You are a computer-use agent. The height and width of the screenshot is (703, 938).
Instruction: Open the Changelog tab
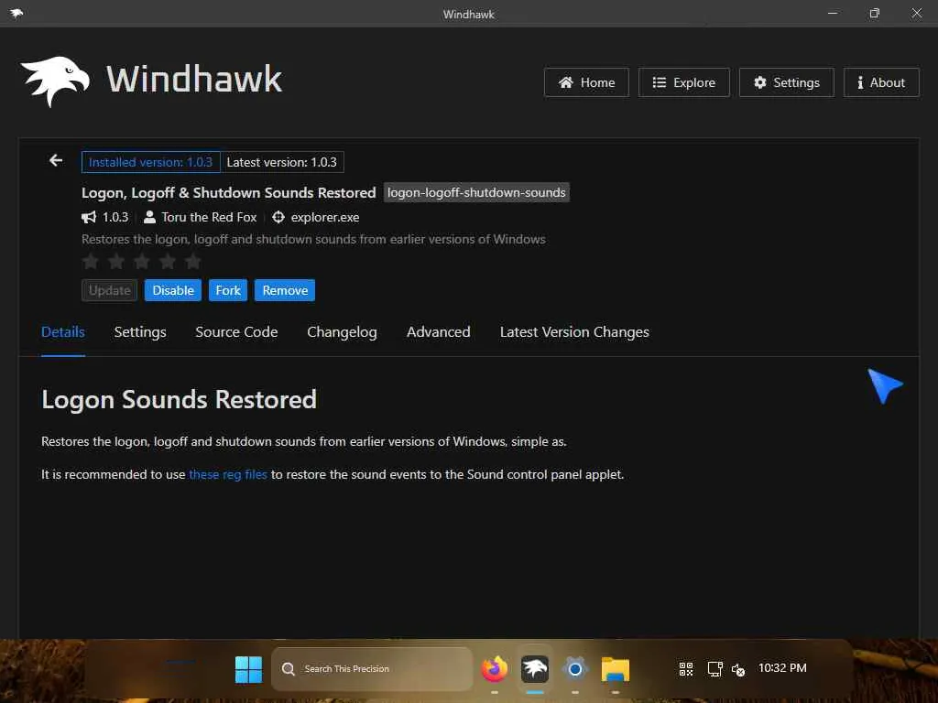tap(342, 332)
